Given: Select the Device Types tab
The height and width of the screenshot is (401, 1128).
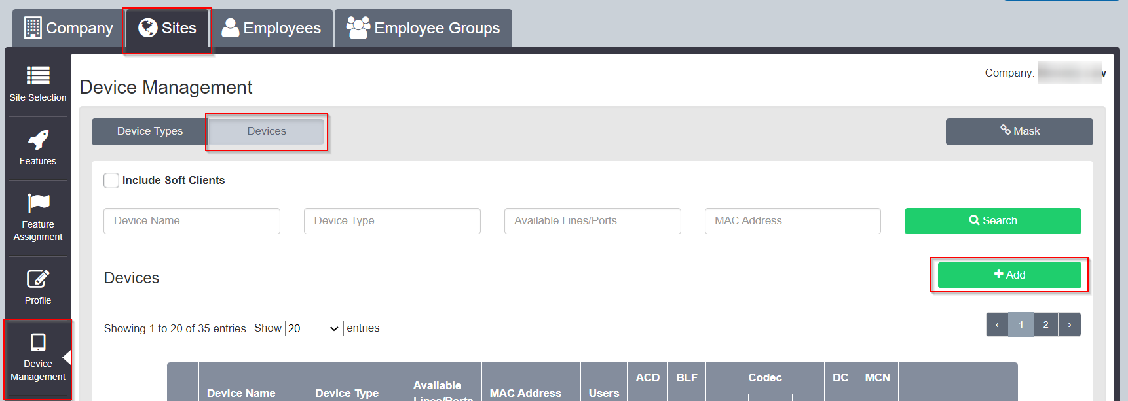Looking at the screenshot, I should (x=150, y=131).
